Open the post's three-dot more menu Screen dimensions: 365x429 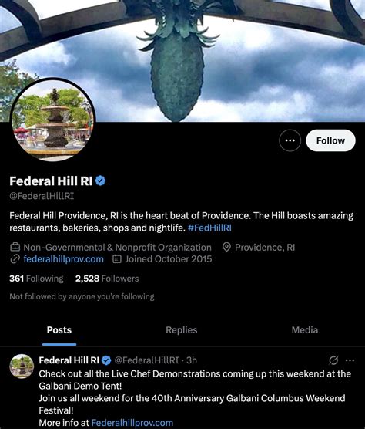350,360
